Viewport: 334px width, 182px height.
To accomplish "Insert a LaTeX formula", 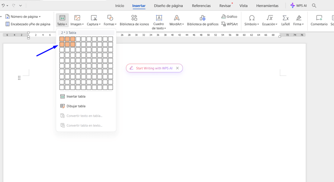I will (x=285, y=20).
